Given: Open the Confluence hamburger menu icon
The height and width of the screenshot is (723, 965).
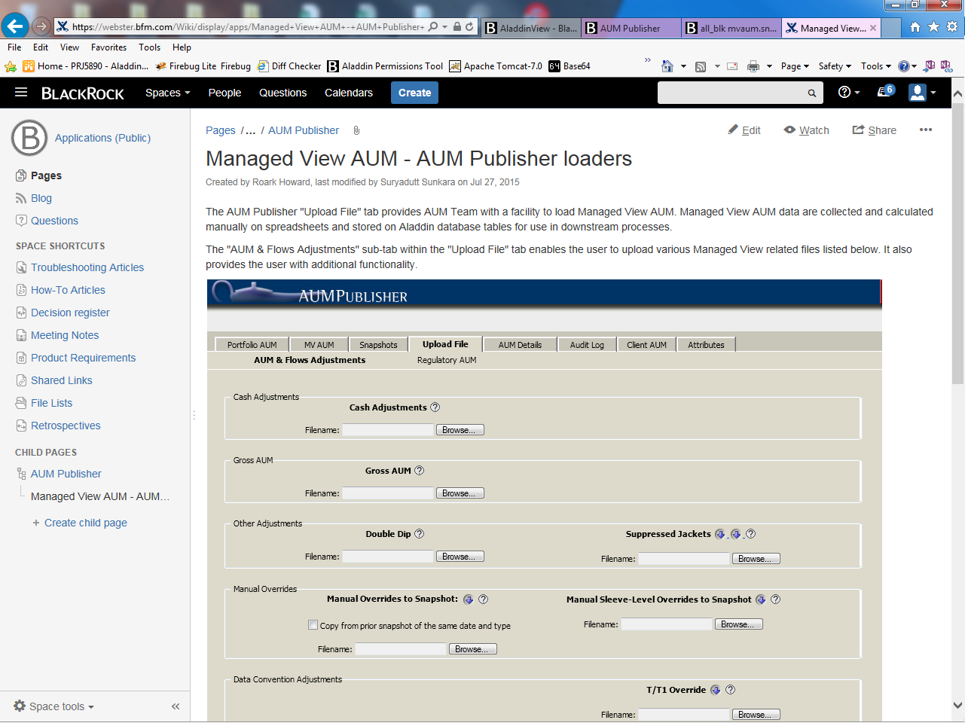Looking at the screenshot, I should pyautogui.click(x=21, y=92).
